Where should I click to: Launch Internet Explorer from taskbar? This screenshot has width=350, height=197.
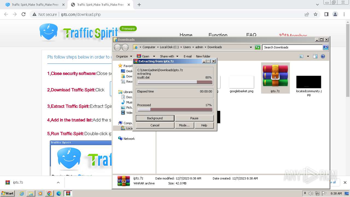point(22,193)
